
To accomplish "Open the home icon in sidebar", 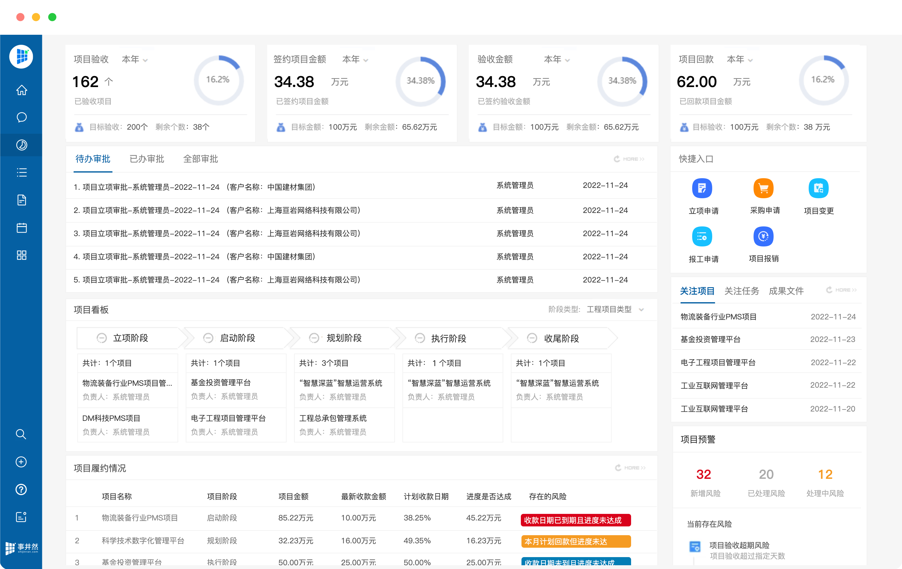I will (21, 90).
